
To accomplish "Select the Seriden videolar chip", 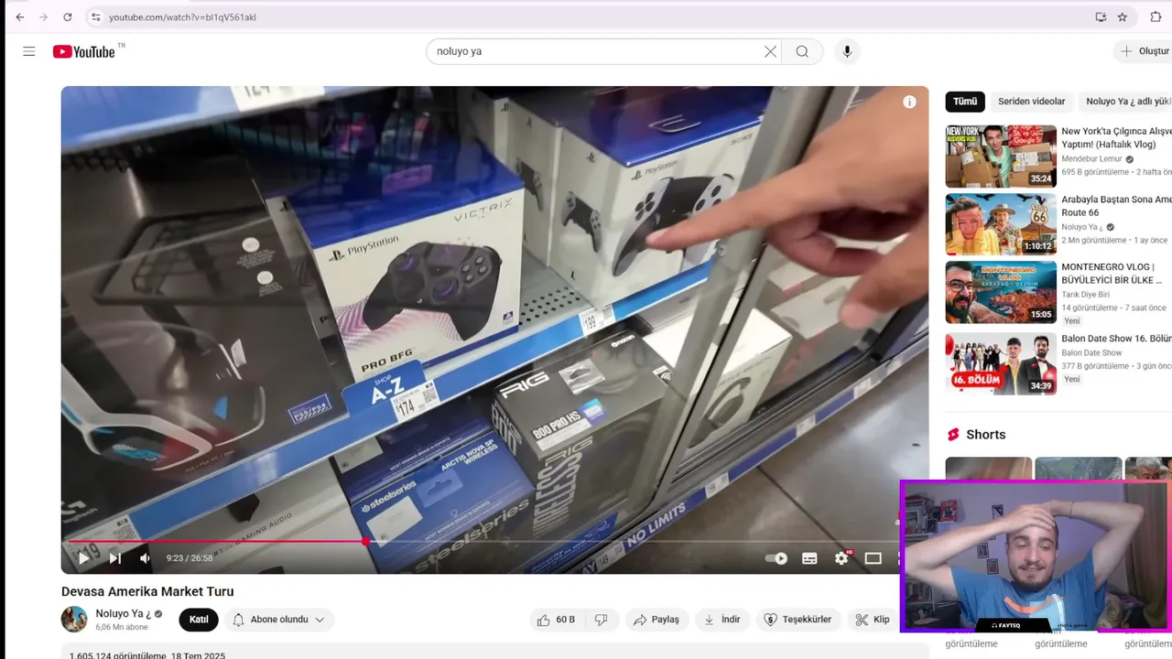I will pyautogui.click(x=1032, y=102).
